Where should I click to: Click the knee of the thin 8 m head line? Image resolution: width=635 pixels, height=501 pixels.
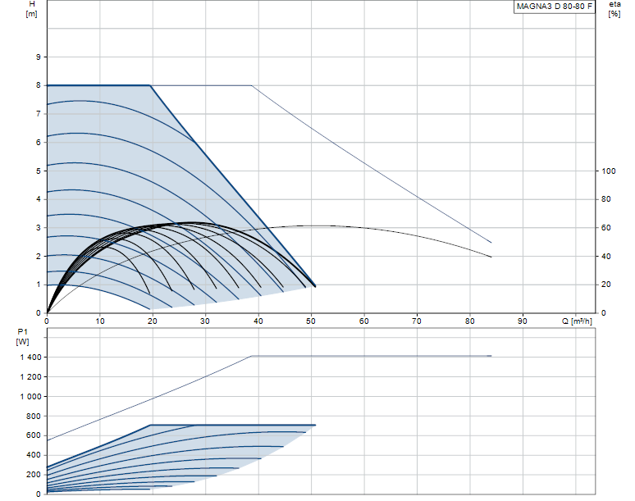(x=252, y=85)
